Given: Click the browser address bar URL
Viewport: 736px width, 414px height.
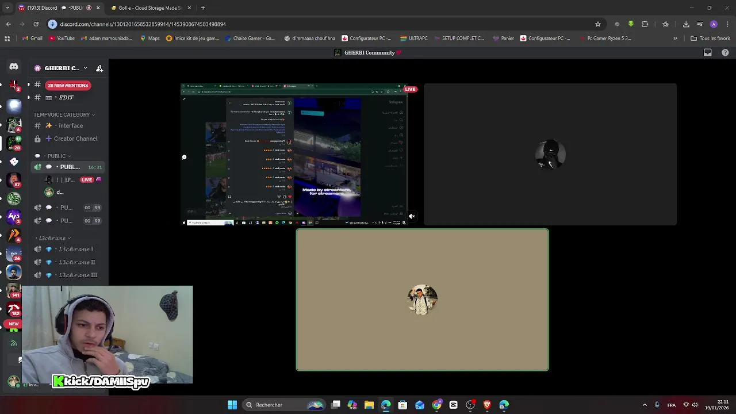Looking at the screenshot, I should point(143,24).
